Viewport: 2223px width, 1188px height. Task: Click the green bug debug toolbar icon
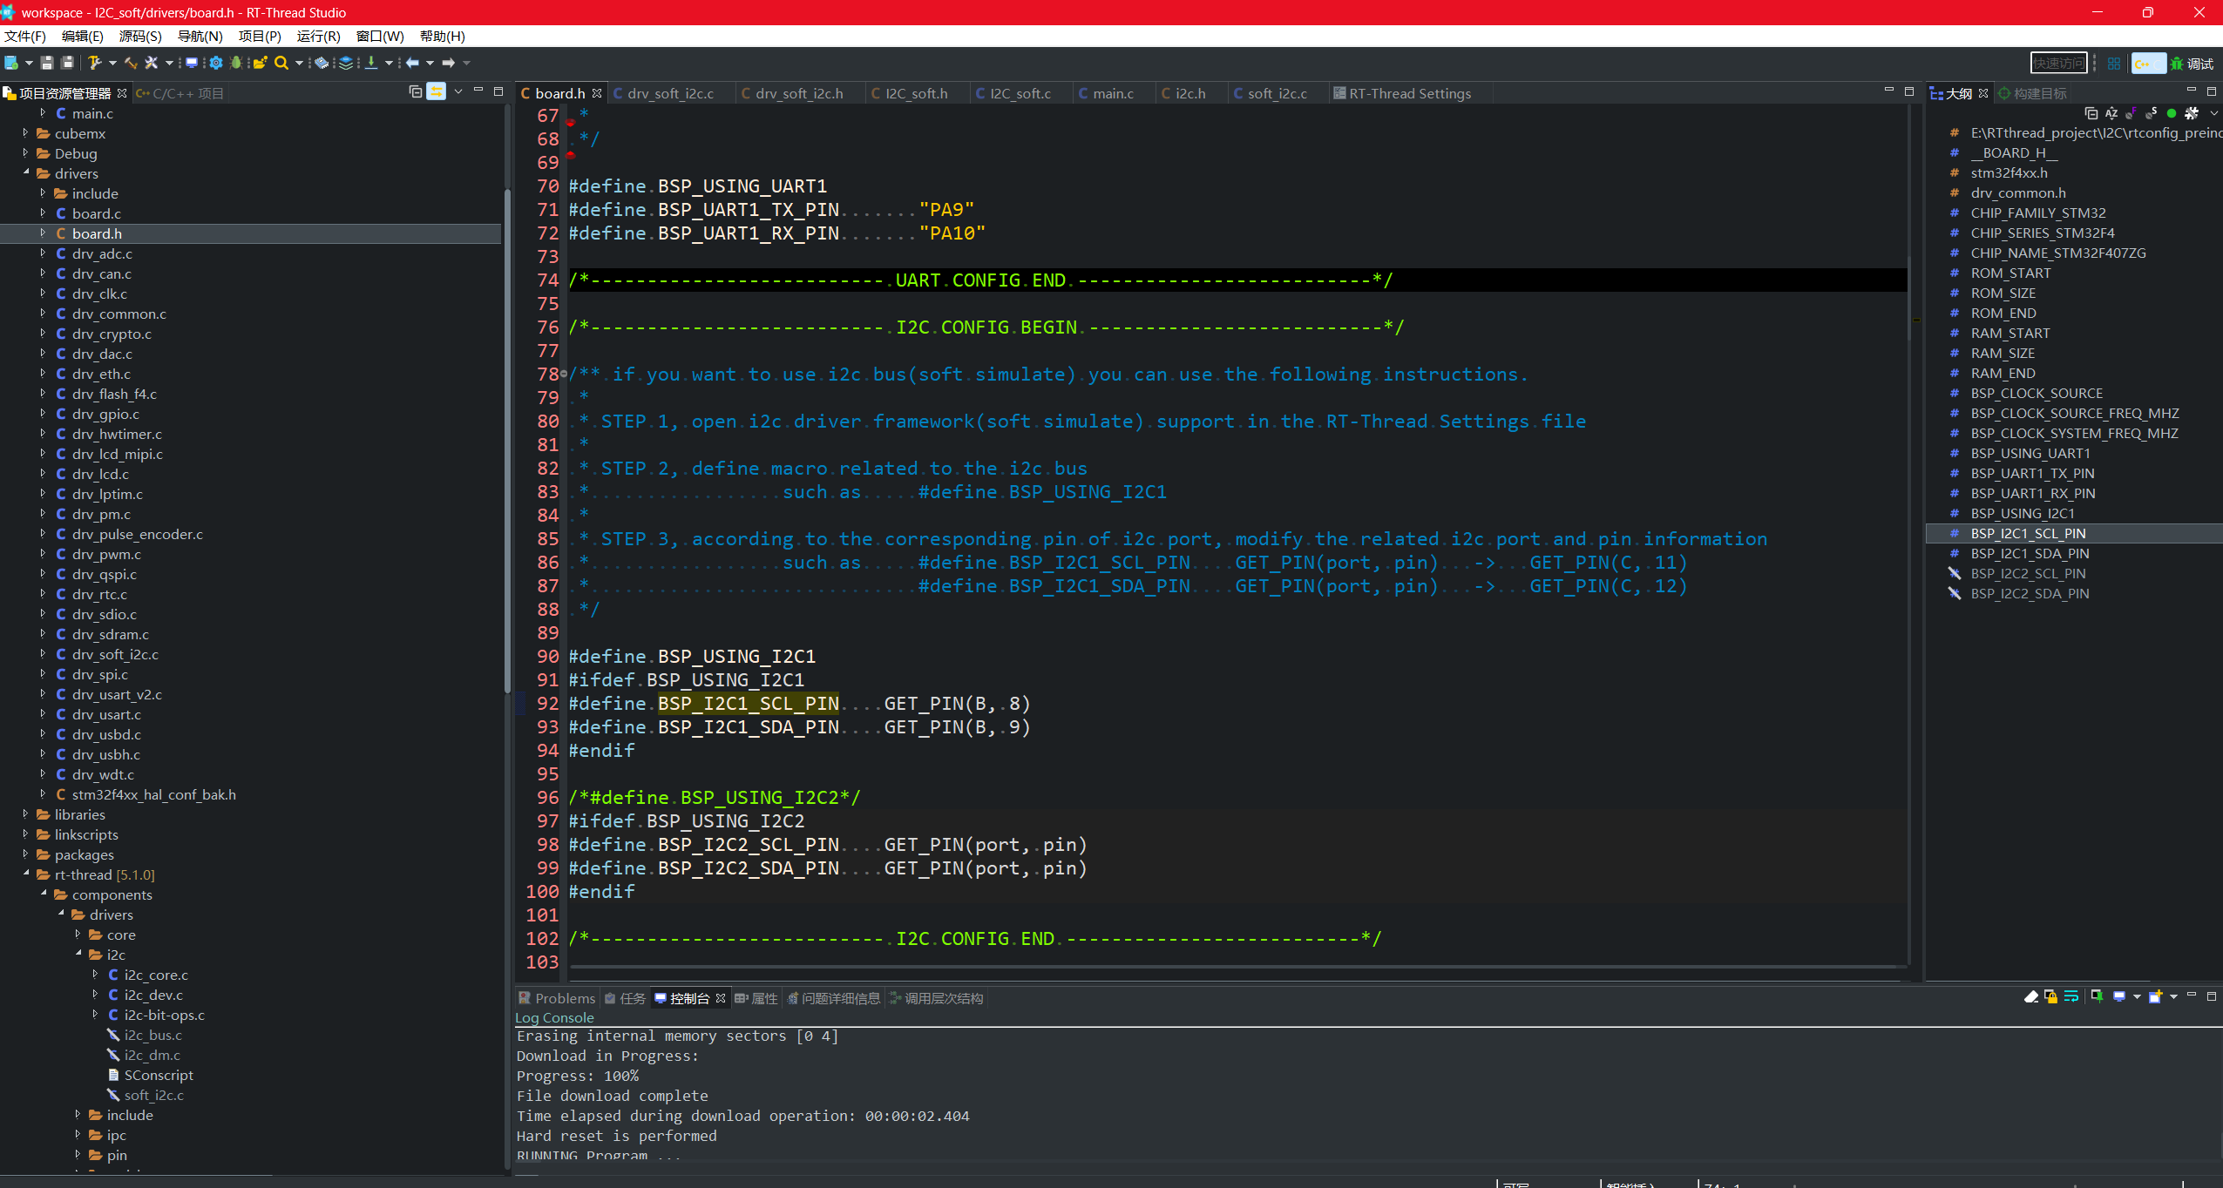tap(236, 63)
